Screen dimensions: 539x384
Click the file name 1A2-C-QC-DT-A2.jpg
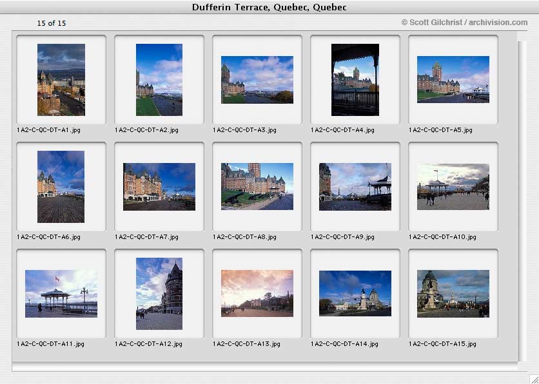146,130
